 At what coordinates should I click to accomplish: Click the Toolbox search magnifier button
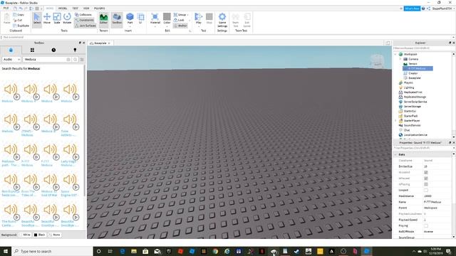[75, 59]
